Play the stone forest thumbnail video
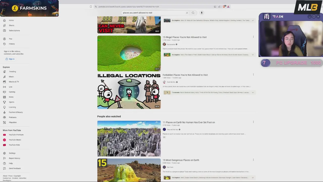 129,139
